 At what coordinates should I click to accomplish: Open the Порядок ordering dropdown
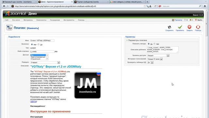tap(45, 63)
